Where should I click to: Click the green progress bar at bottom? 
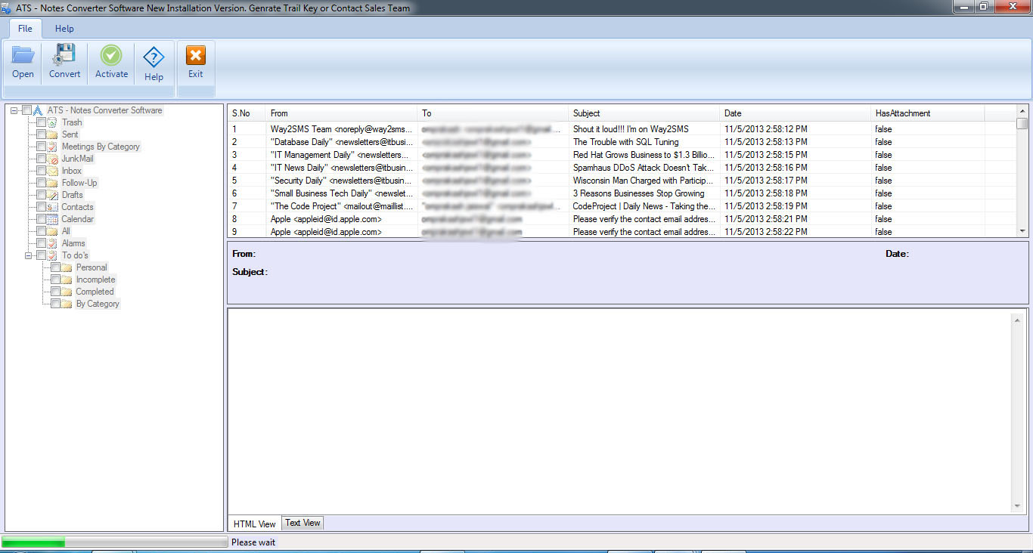click(x=34, y=541)
